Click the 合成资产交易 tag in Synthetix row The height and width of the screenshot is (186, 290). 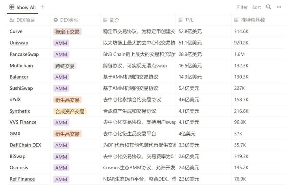pos(70,111)
